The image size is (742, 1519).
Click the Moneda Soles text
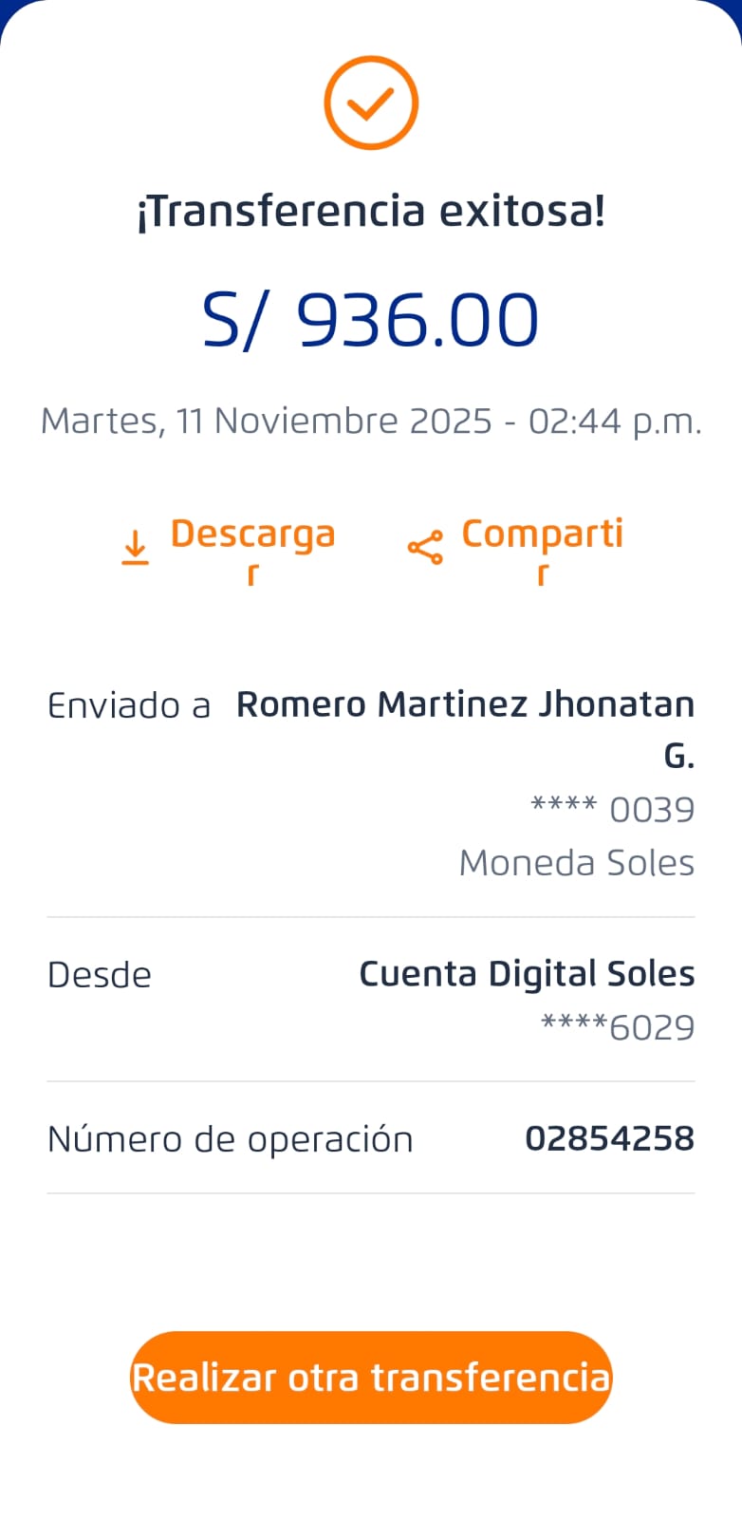point(576,863)
